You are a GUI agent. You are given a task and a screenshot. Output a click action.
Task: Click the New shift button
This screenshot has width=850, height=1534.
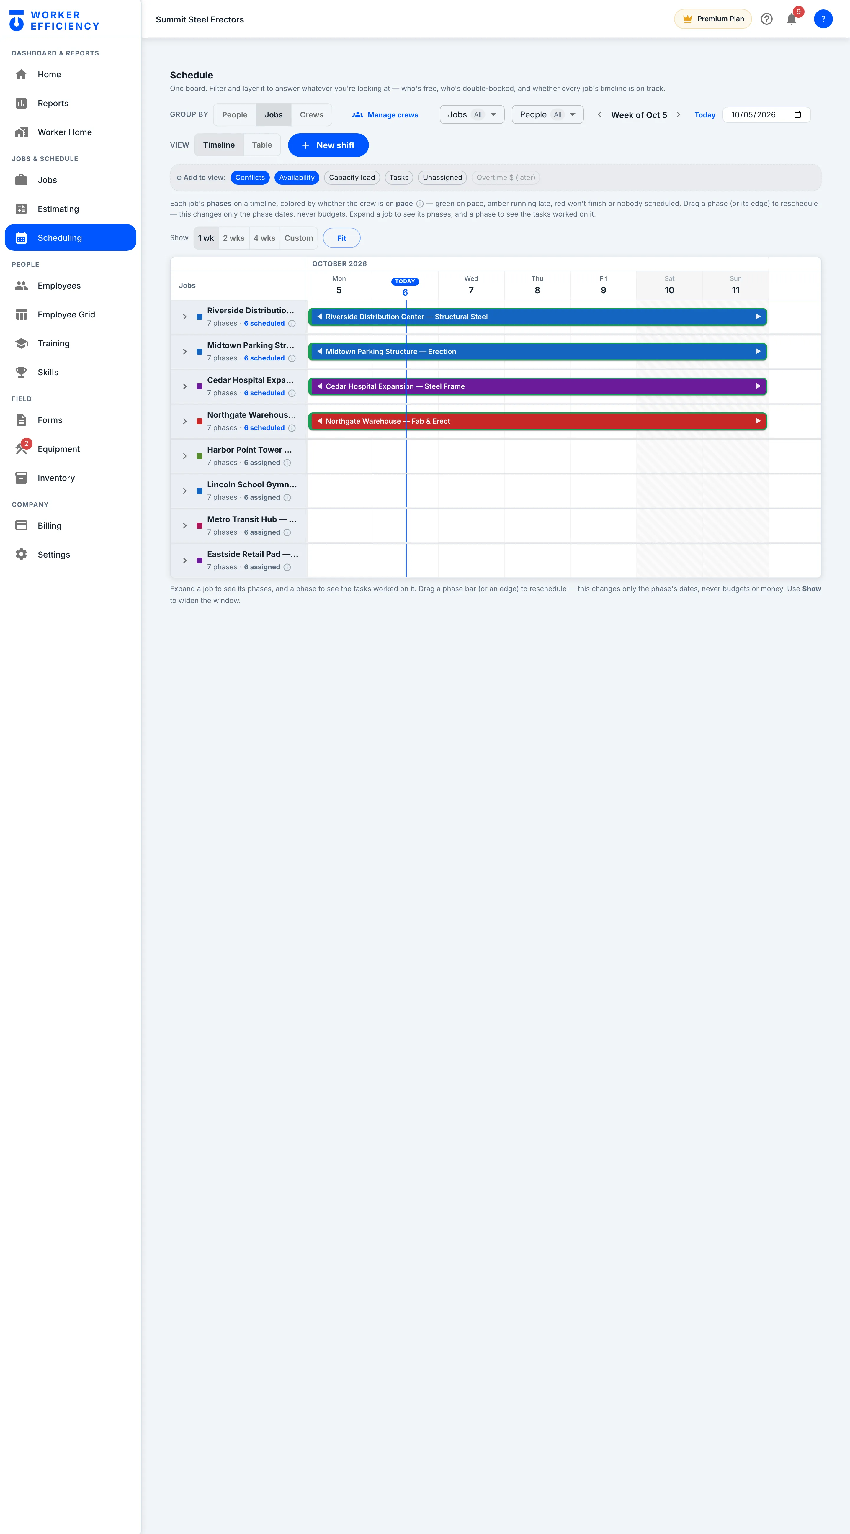(x=328, y=145)
